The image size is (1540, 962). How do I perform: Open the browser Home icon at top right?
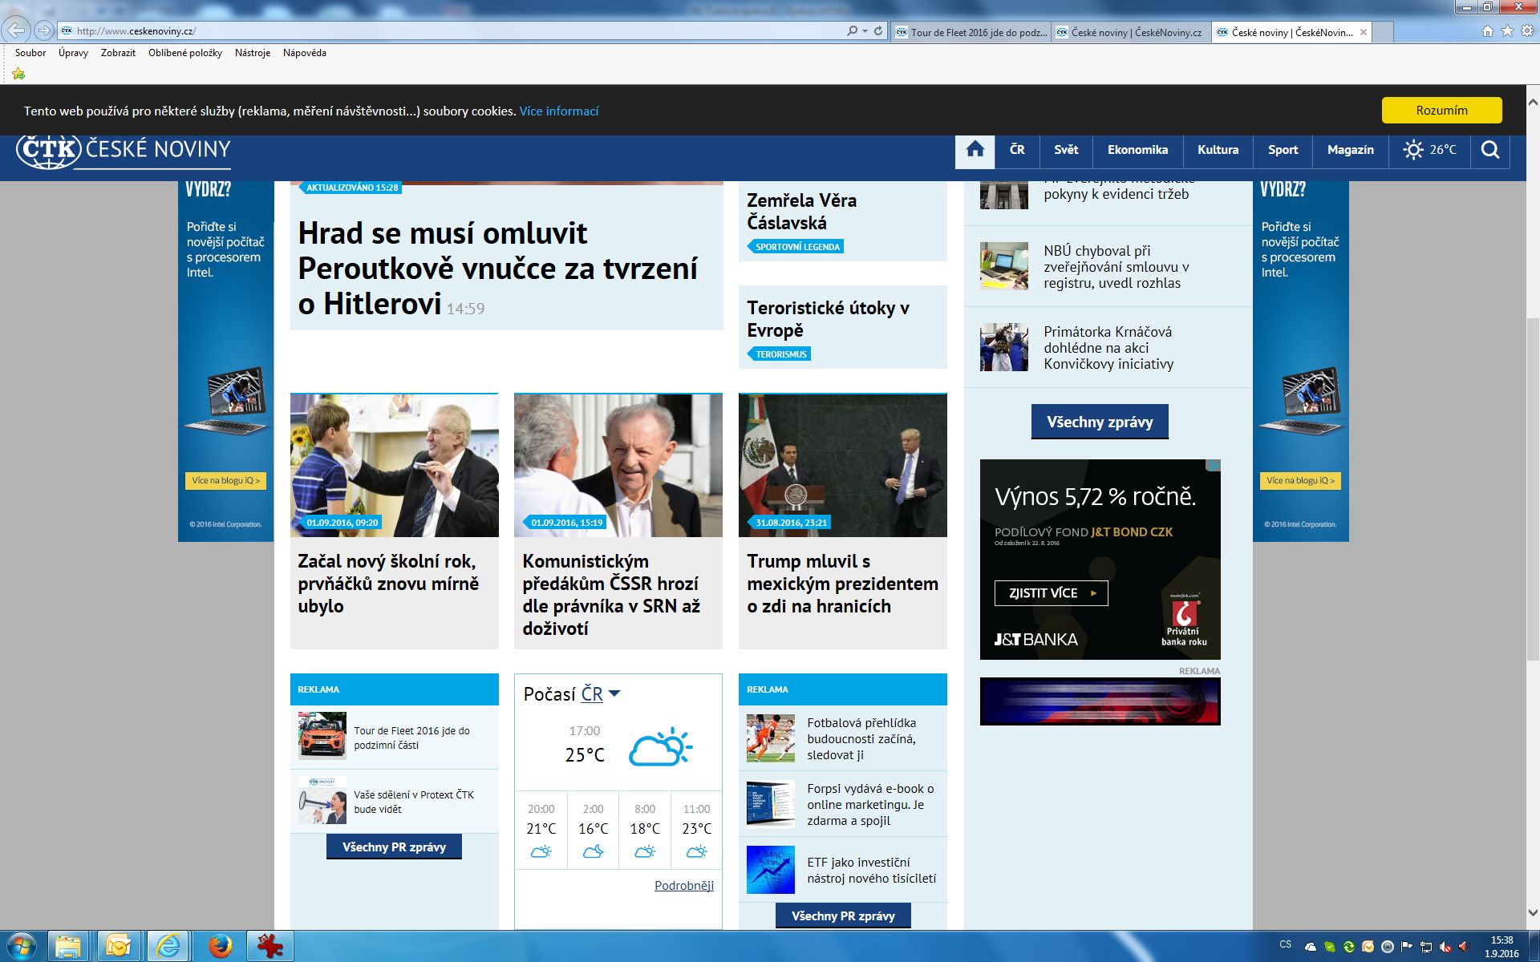1488,31
